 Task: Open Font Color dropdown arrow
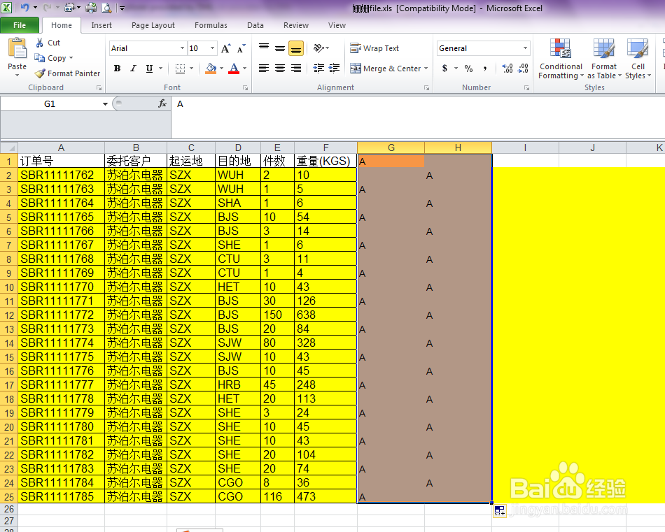[244, 69]
